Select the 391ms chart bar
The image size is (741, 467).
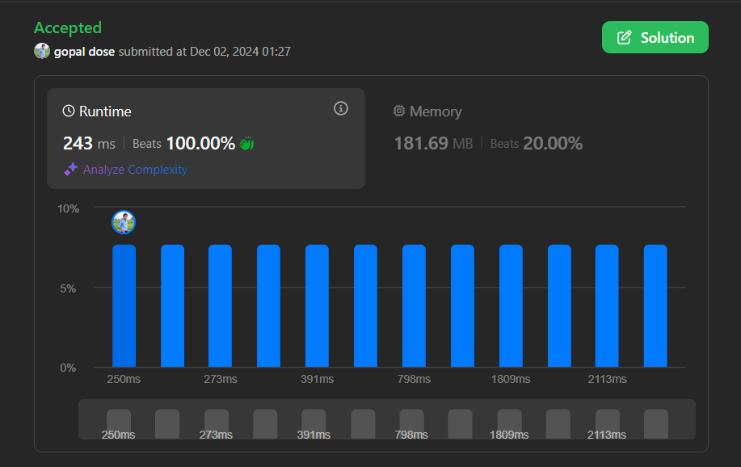tap(317, 306)
